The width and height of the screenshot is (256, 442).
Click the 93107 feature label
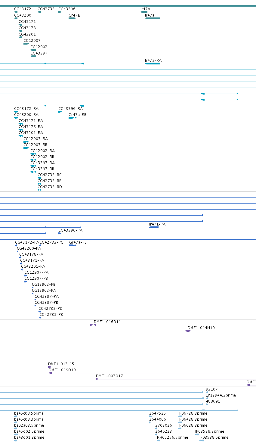point(212,389)
